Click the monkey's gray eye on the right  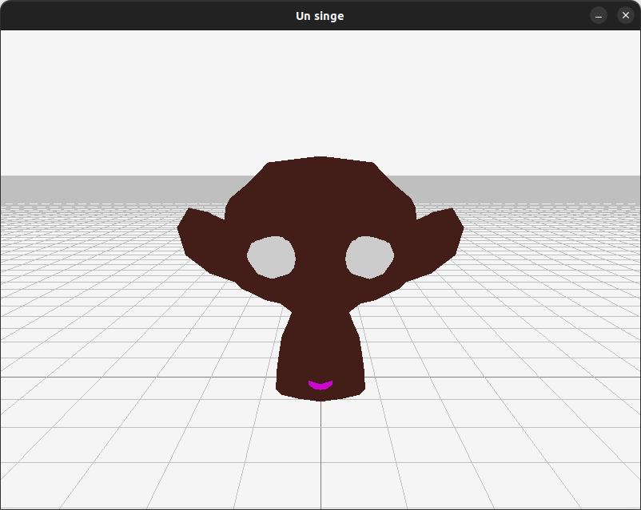coord(369,257)
